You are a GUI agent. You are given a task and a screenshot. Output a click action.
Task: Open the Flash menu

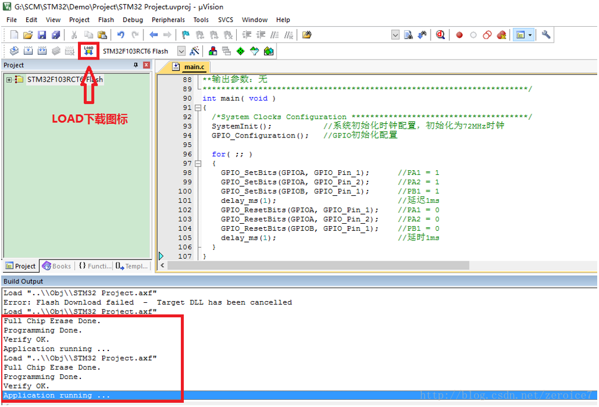pos(106,20)
